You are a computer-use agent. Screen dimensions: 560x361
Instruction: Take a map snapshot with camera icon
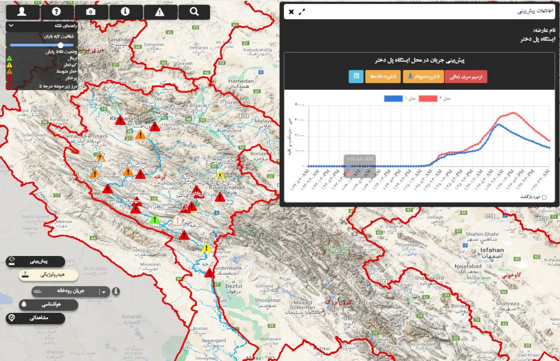[91, 12]
